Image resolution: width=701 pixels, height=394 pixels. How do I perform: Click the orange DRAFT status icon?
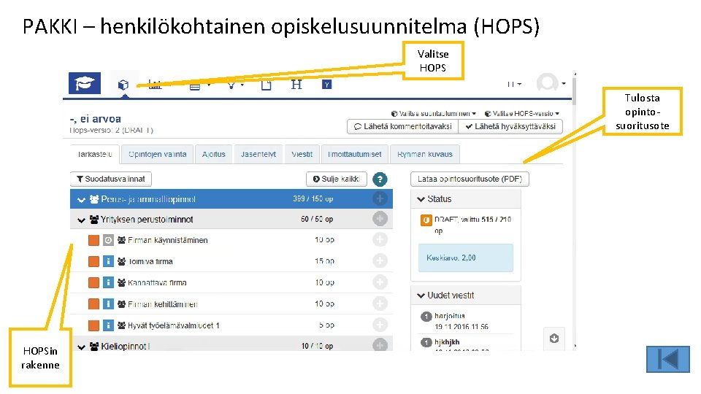coord(426,220)
